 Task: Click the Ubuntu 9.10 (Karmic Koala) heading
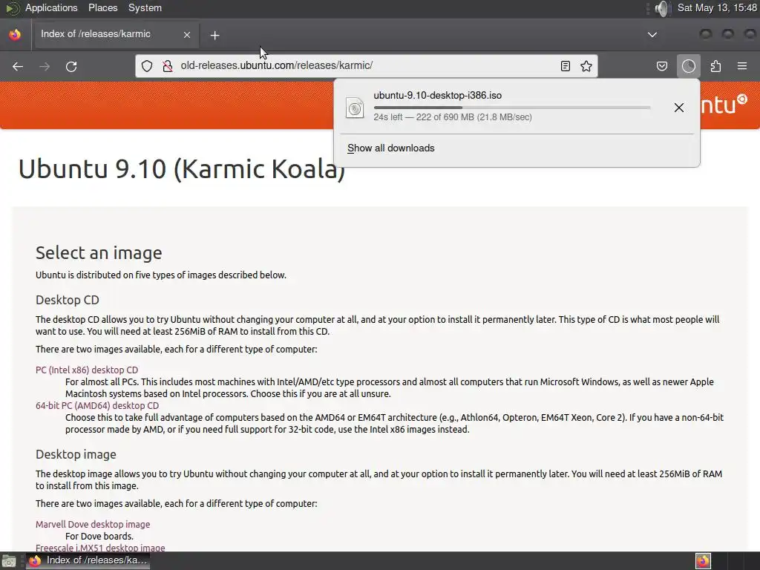point(182,168)
